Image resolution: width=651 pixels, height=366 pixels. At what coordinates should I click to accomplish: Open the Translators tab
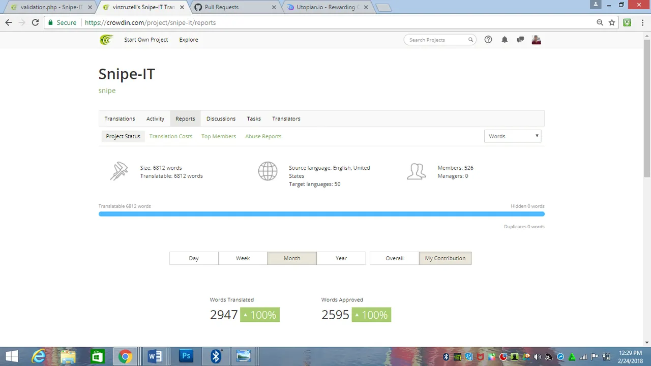pos(286,118)
